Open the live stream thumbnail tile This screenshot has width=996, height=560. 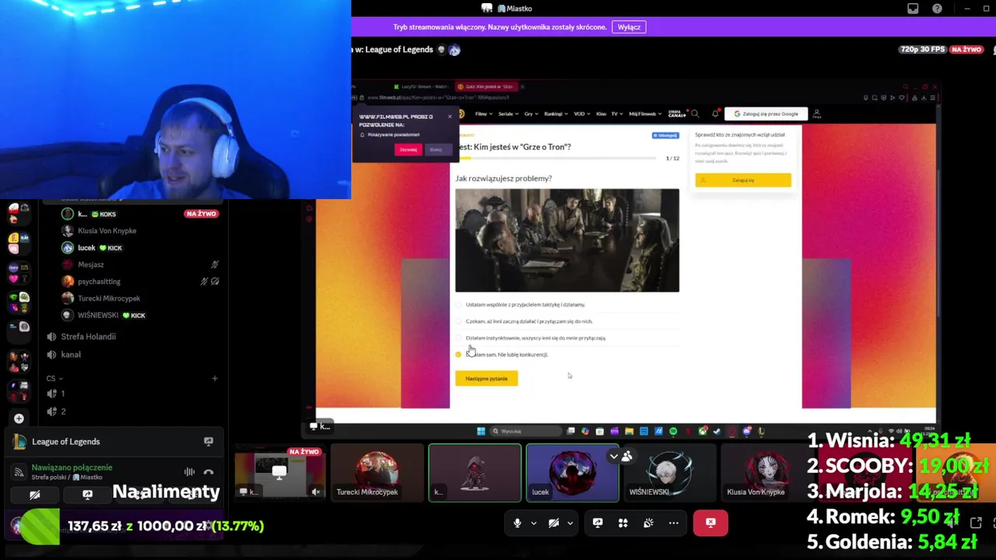click(279, 473)
